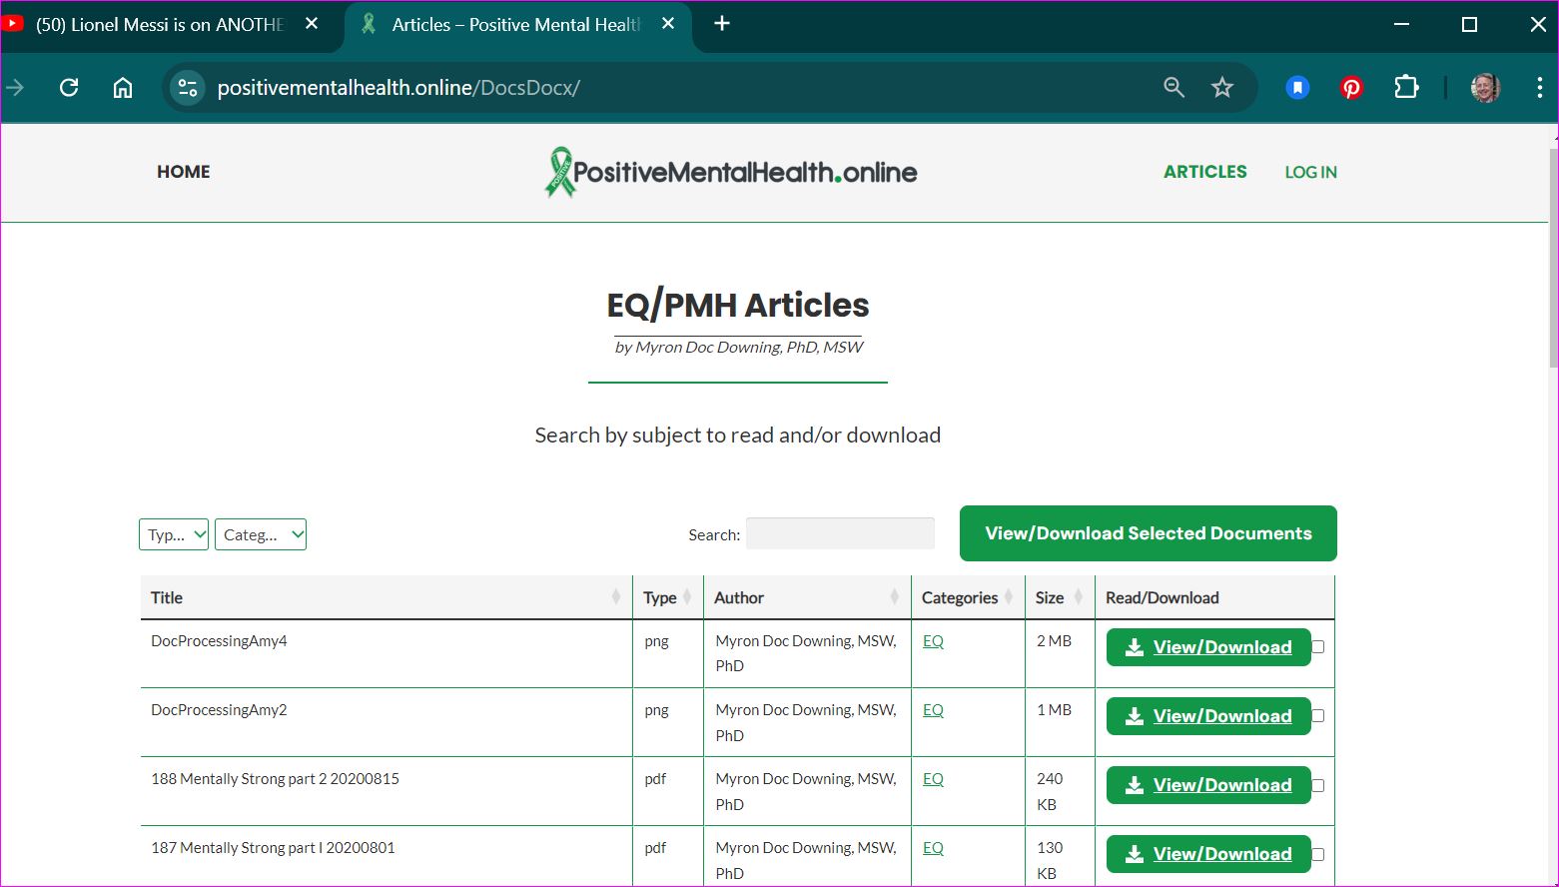Open the ARTICLES menu item
The width and height of the screenshot is (1559, 887).
coord(1204,172)
